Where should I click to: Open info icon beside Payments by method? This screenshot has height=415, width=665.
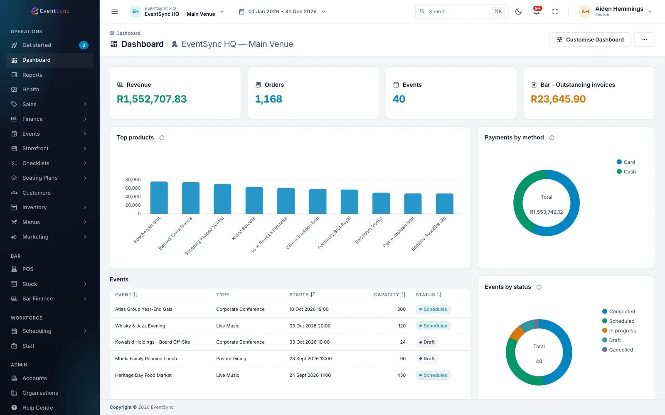(x=552, y=138)
